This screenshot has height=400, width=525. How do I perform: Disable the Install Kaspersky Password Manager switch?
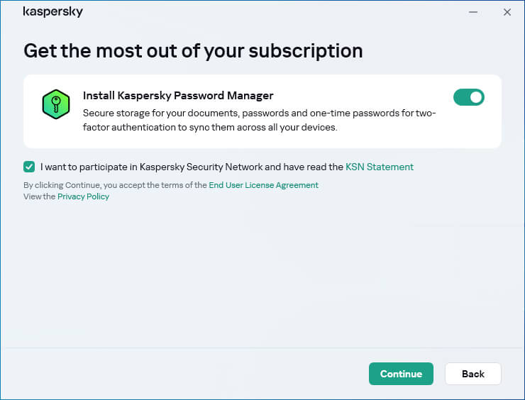pyautogui.click(x=468, y=97)
